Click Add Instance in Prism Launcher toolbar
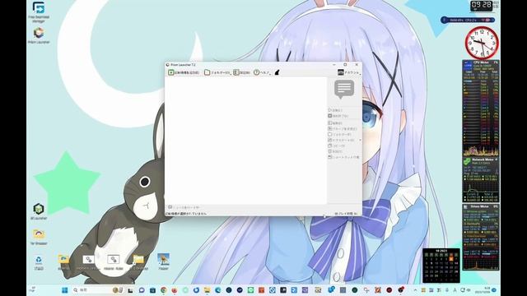527x296 pixels. [x=184, y=72]
